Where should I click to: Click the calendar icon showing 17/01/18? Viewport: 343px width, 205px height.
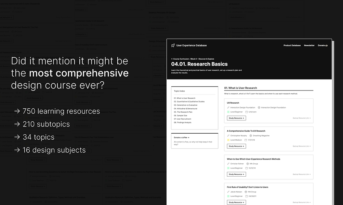coord(246,140)
